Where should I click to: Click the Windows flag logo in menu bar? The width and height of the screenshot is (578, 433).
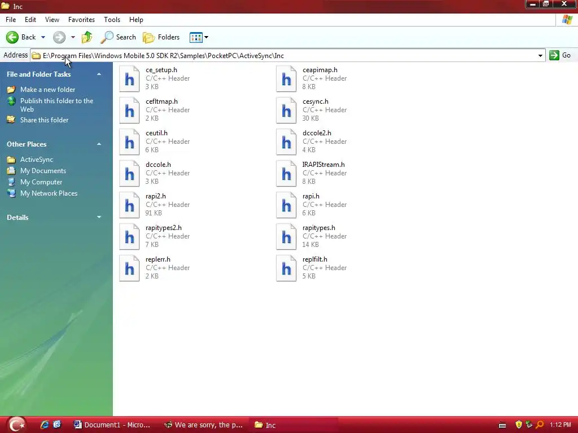point(567,20)
